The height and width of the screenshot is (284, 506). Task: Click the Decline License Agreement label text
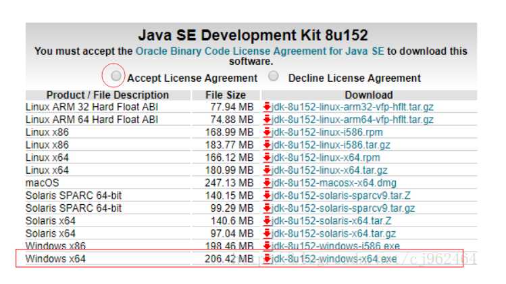tap(354, 78)
